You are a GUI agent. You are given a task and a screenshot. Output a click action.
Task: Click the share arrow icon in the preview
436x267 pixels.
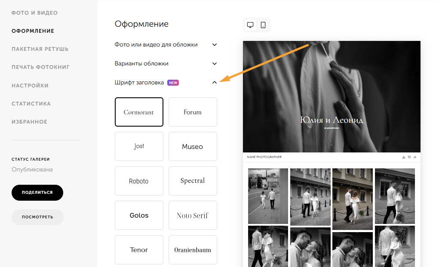click(415, 157)
